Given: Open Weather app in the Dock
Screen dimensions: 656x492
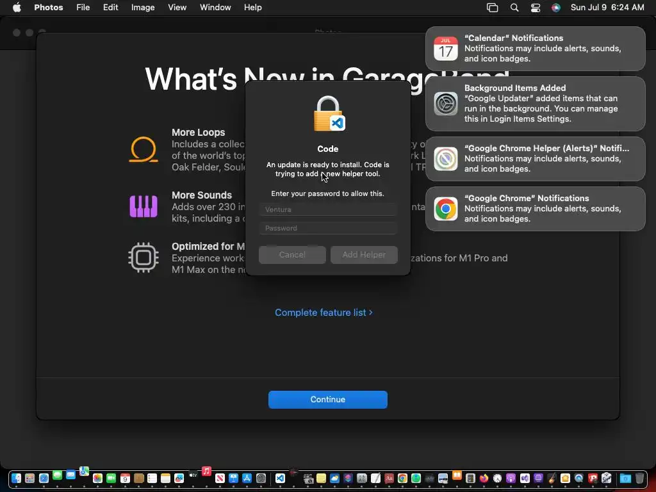Looking at the screenshot, I should pos(334,478).
